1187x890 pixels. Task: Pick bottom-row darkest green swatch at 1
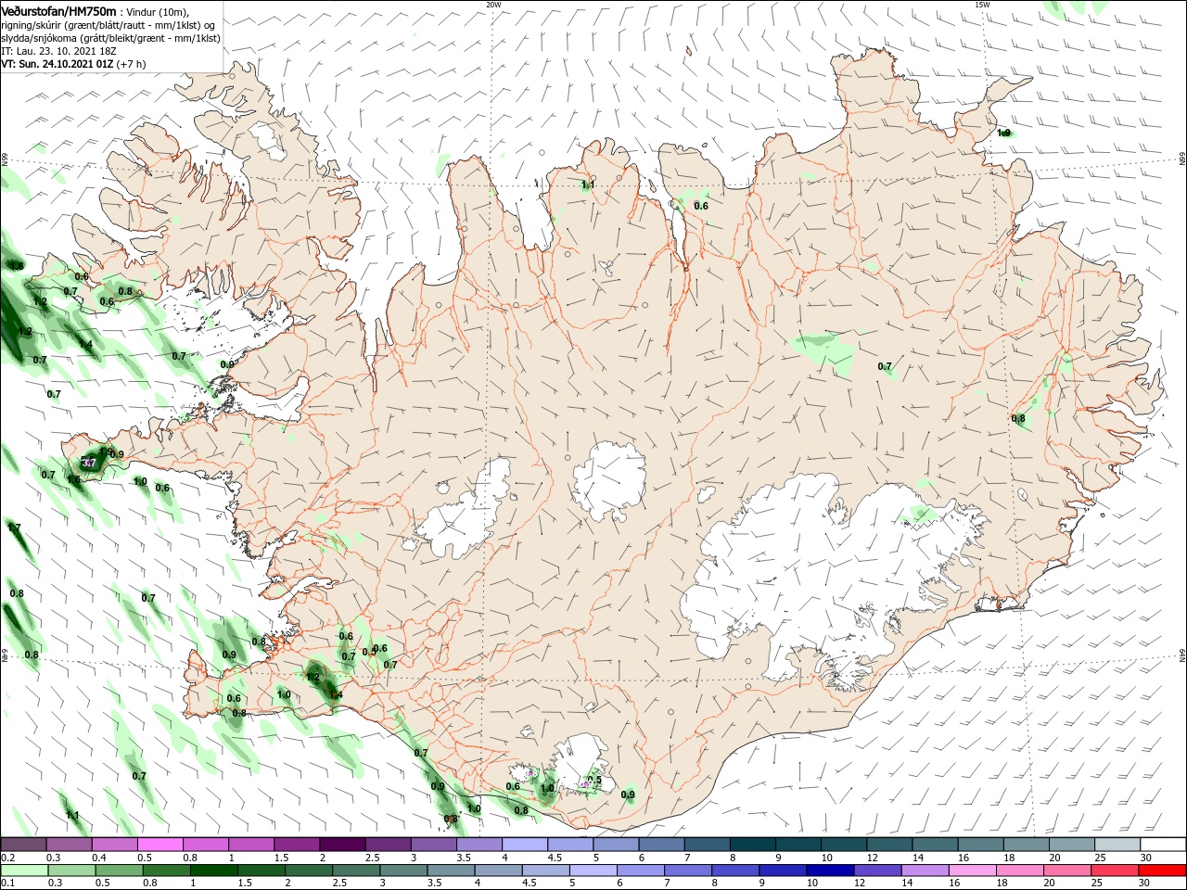(213, 871)
